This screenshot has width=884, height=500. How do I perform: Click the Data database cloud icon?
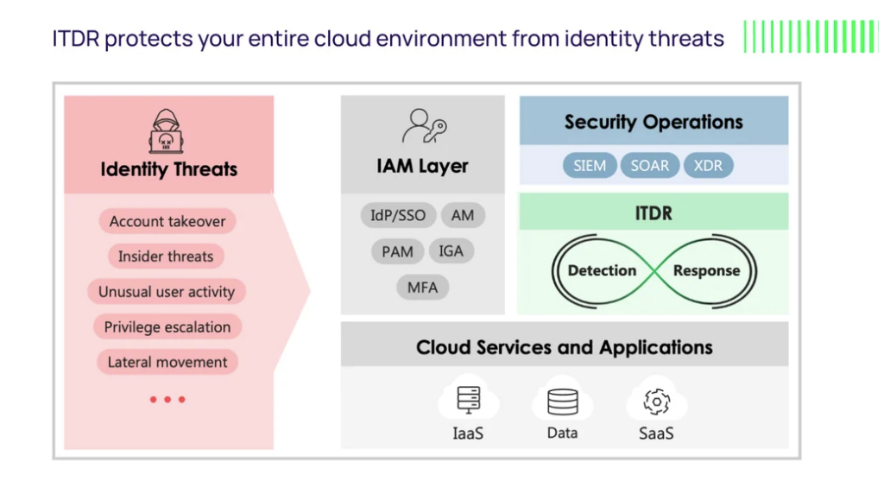coord(562,400)
